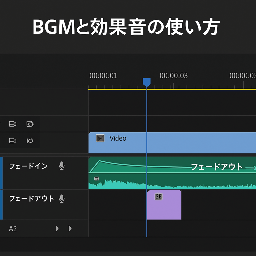Click the sync lock icon in the upper video track row
Image resolution: width=256 pixels, height=256 pixels.
click(30, 124)
